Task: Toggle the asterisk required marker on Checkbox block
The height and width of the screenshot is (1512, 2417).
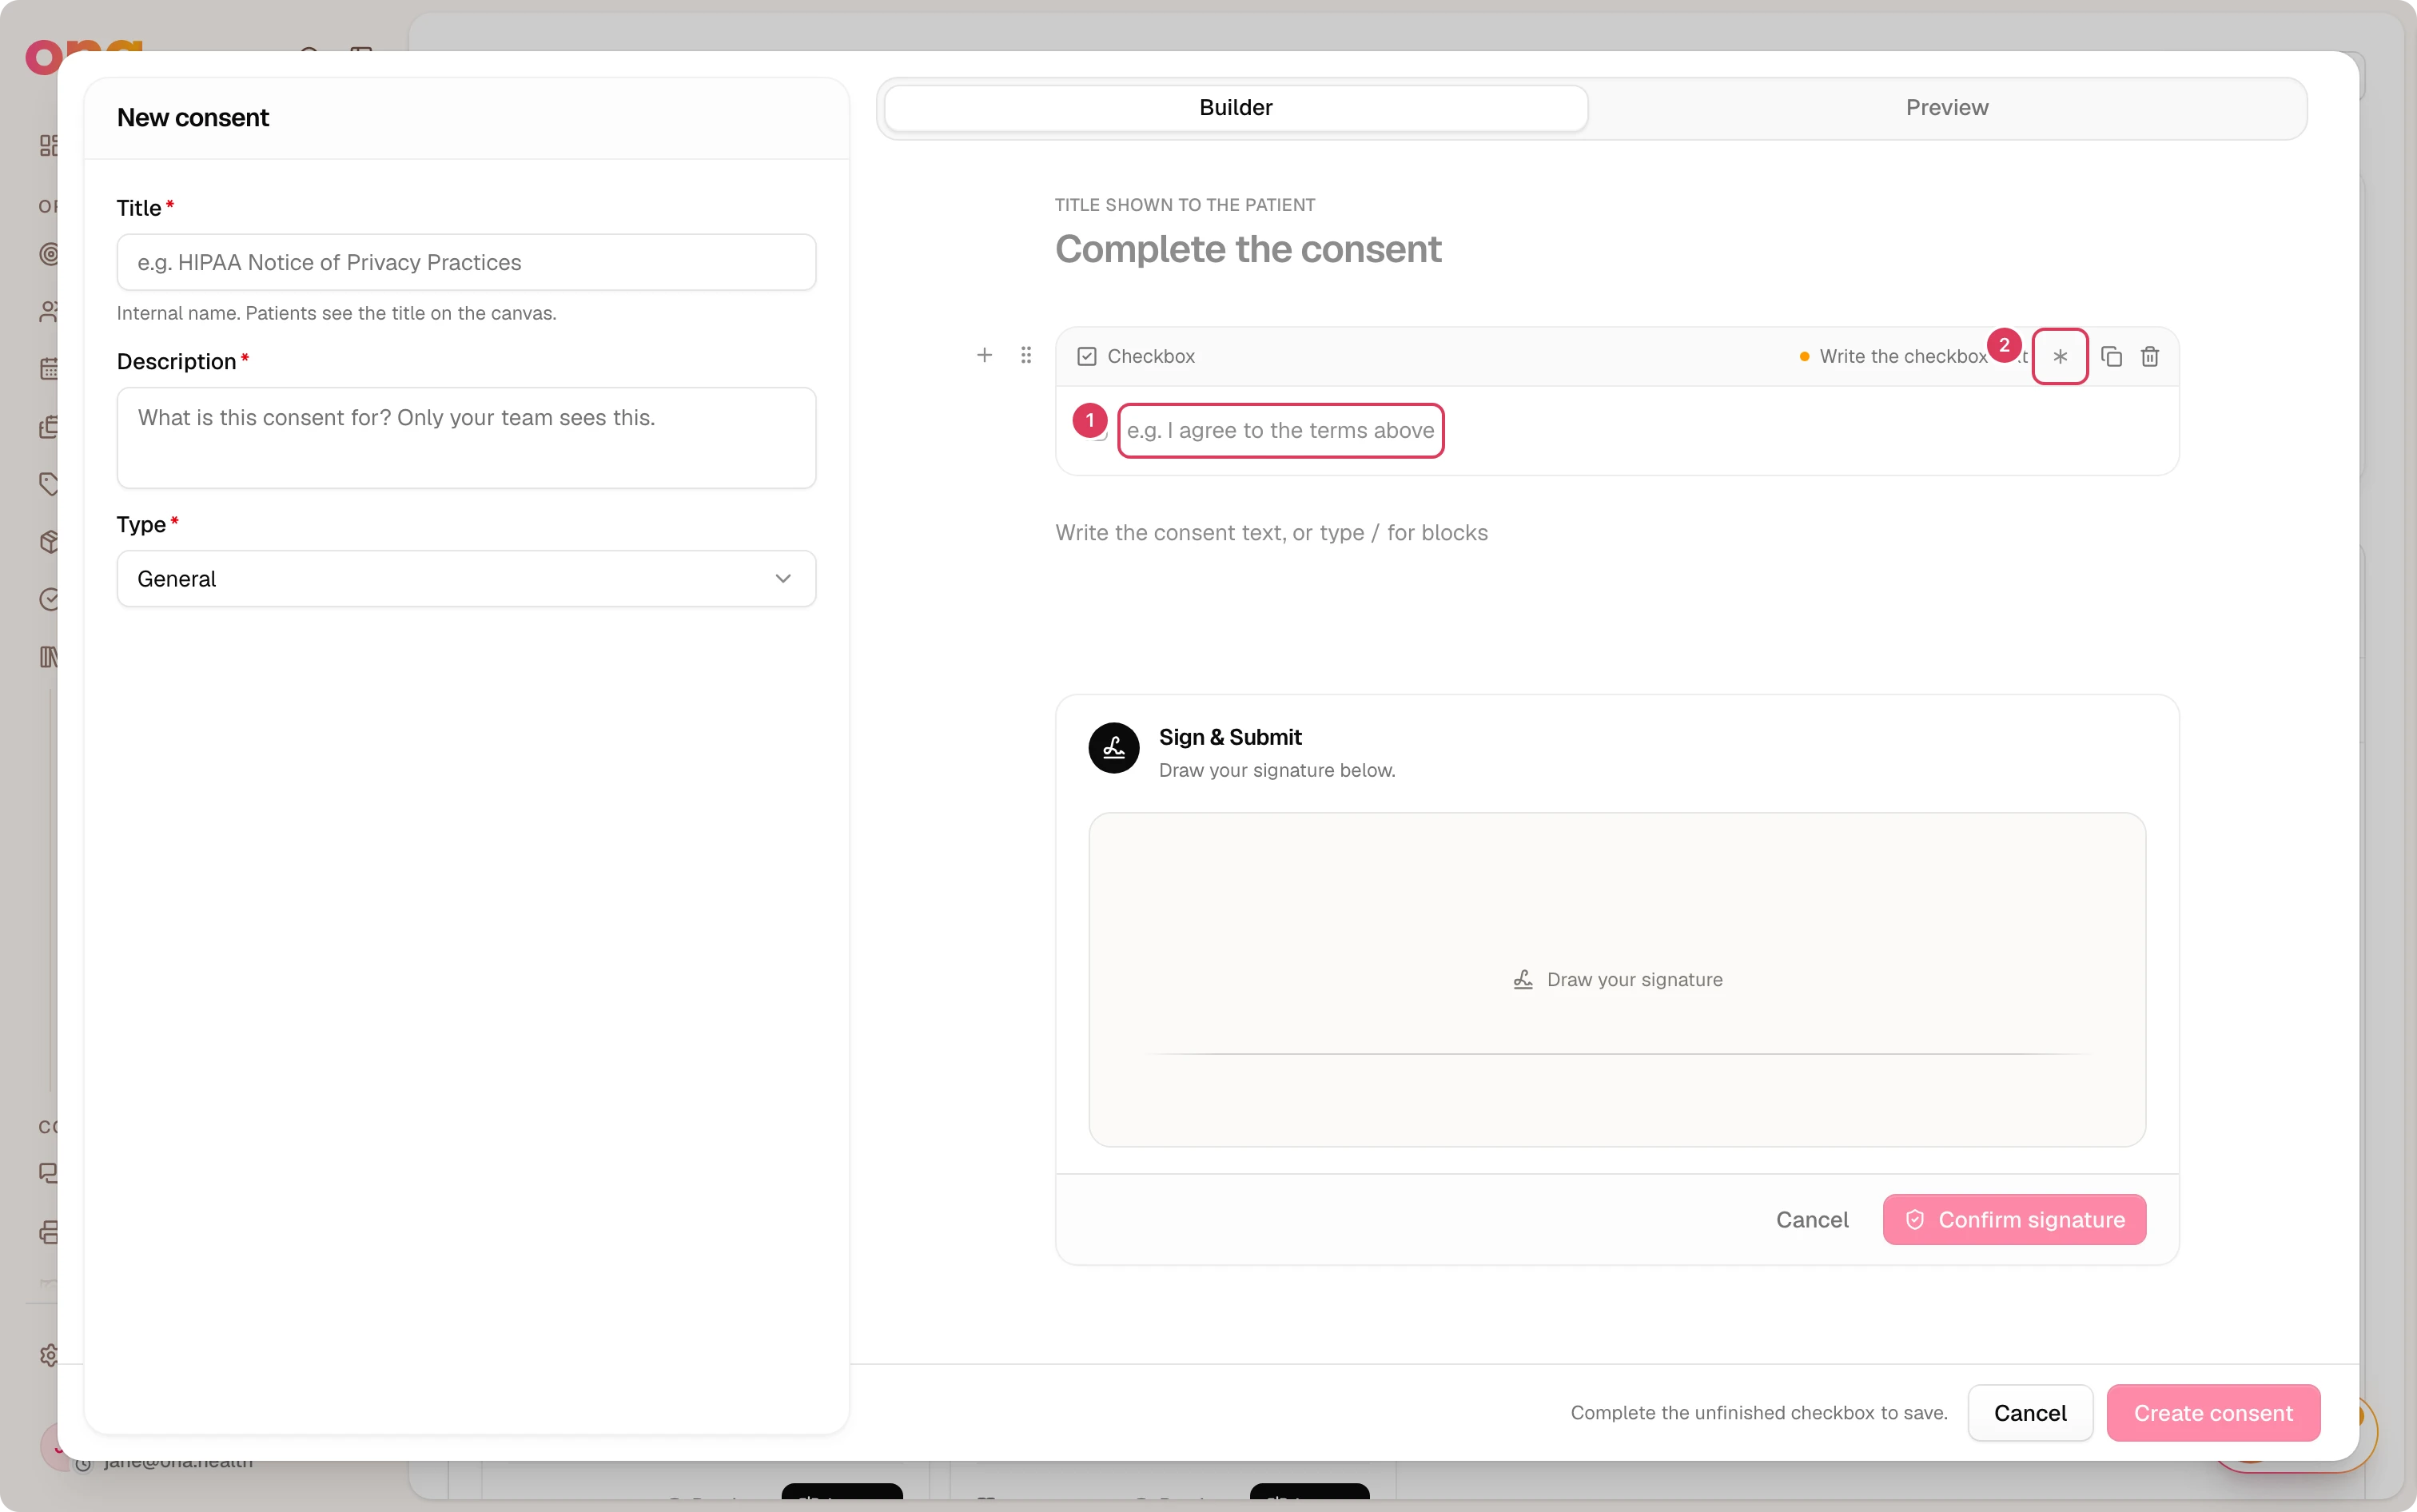Action: click(x=2059, y=356)
